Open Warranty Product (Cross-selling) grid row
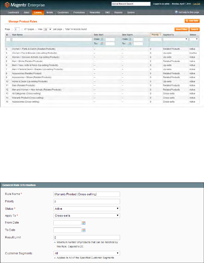This screenshot has height=263, width=204. click(102, 98)
